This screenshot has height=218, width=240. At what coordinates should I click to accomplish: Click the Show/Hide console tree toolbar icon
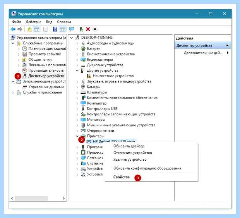pos(37,29)
